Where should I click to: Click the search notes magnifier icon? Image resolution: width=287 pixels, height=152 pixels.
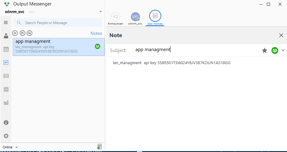[30, 33]
